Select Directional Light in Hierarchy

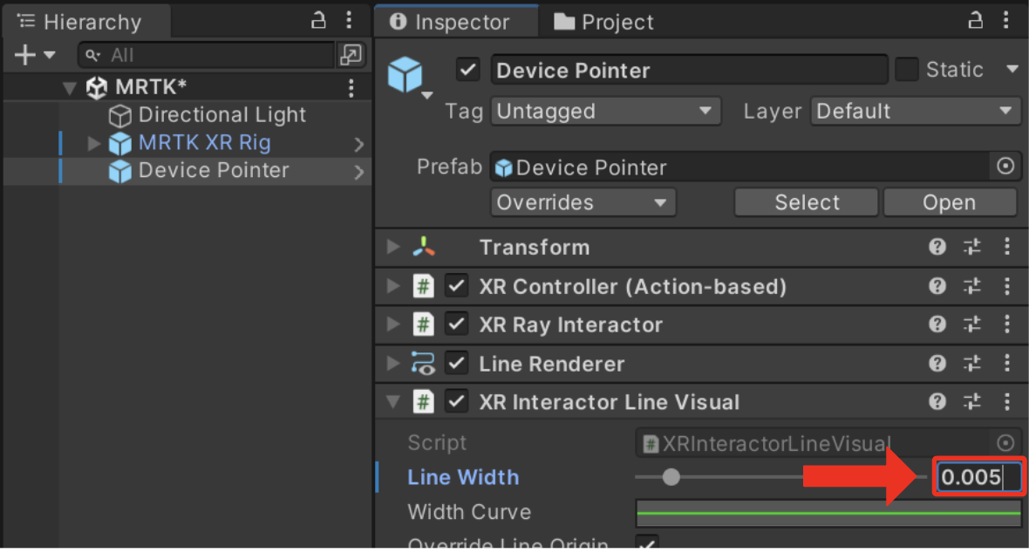tap(221, 115)
